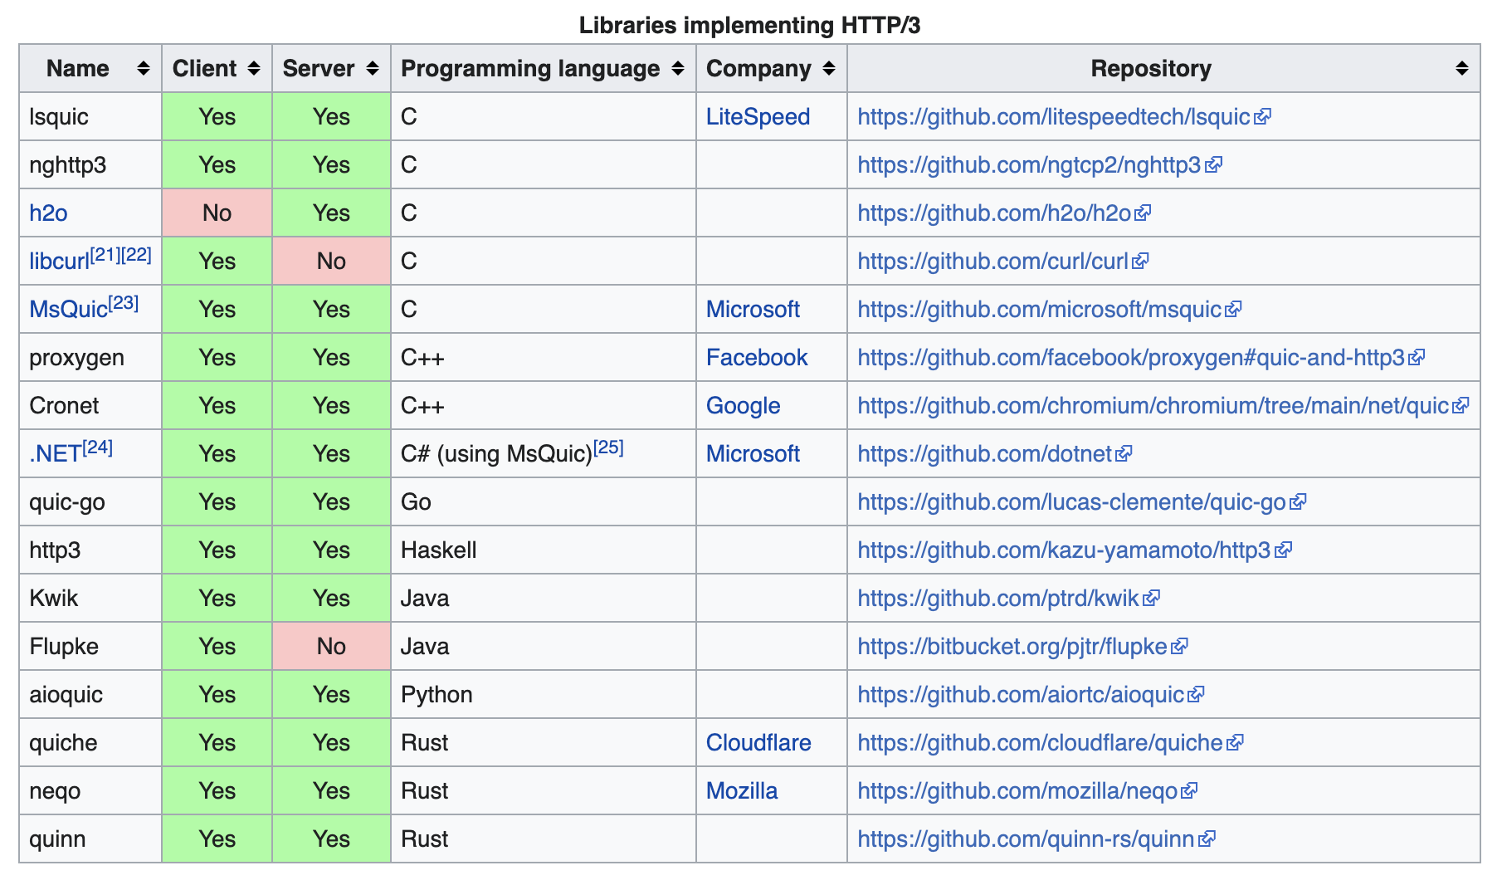Screen dimensions: 1502x885
Task: Click external-link icon after nghttp3 repository URL
Action: pos(1214,164)
